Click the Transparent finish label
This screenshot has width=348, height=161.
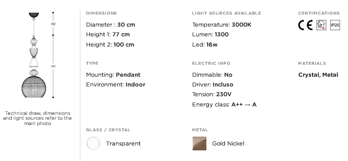click(123, 144)
